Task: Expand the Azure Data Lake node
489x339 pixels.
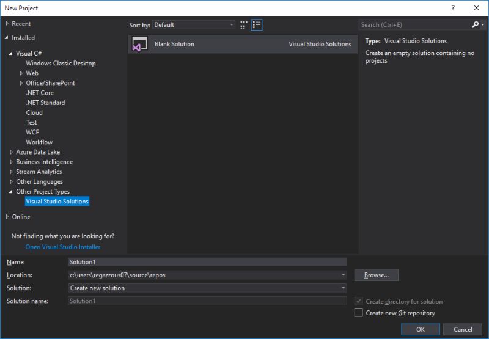Action: coord(11,152)
